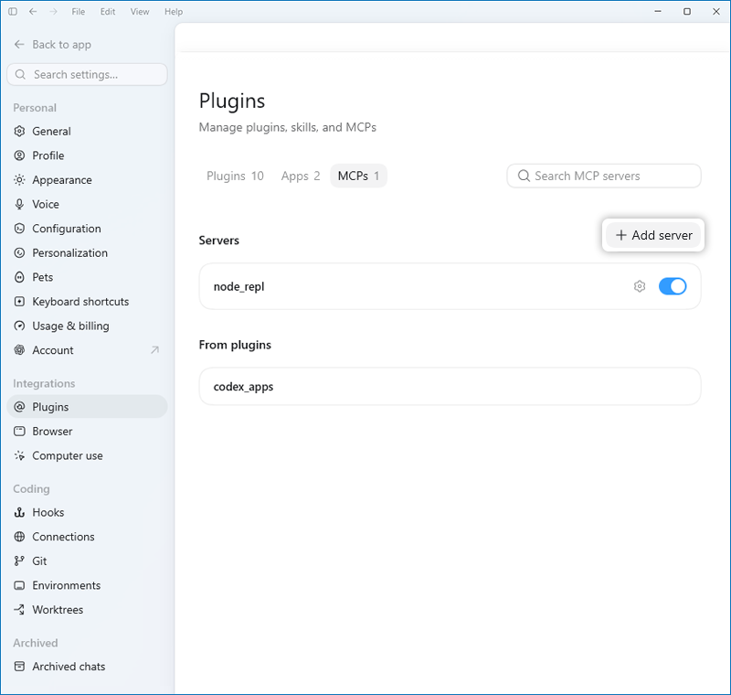Click the Configuration icon
Image resolution: width=731 pixels, height=695 pixels.
pyautogui.click(x=19, y=229)
